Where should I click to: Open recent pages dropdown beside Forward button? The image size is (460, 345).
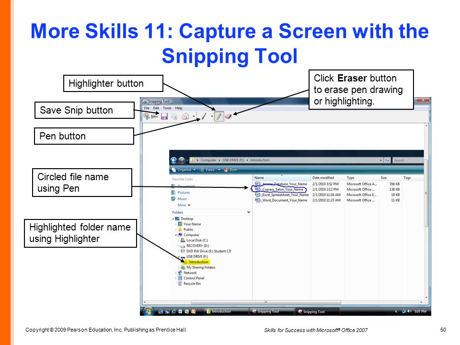click(187, 161)
